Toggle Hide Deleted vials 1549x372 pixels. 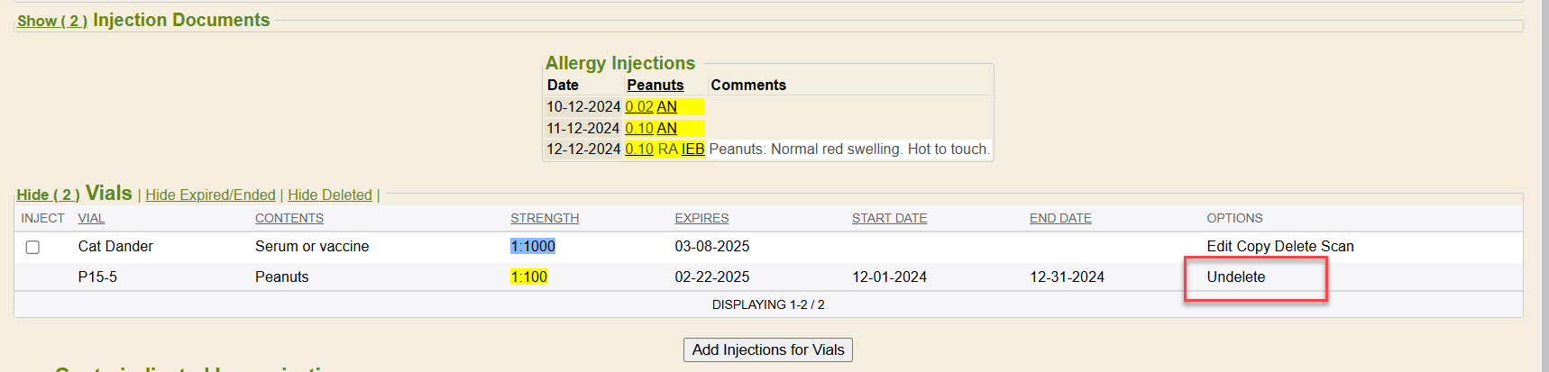tap(329, 195)
